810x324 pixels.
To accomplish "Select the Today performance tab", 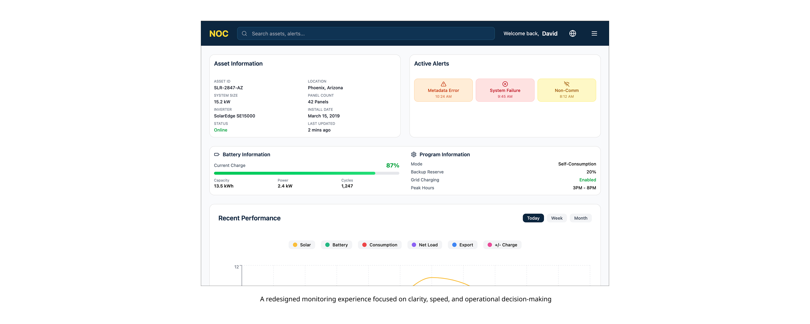I will click(x=533, y=218).
